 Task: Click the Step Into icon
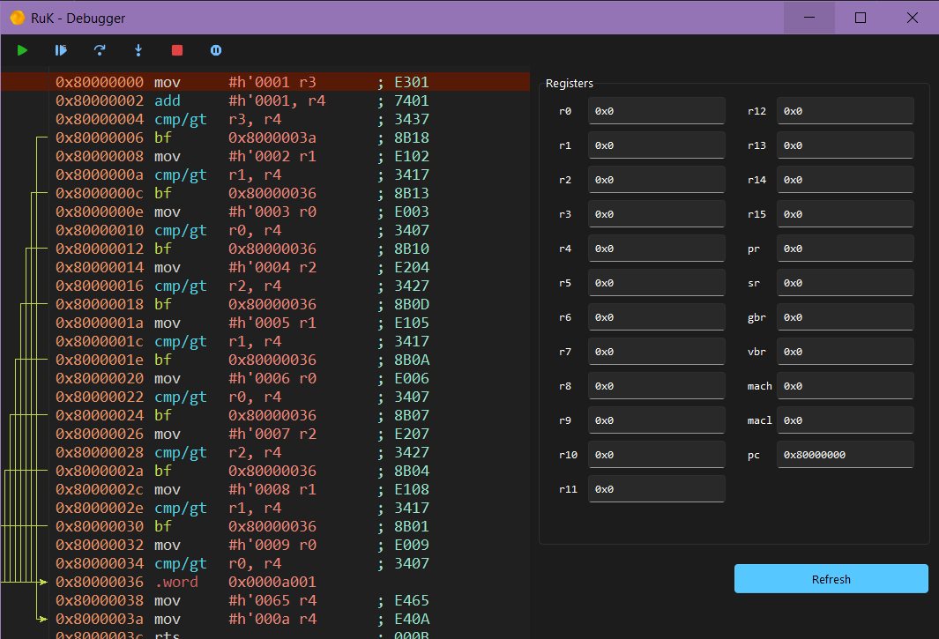(x=138, y=50)
